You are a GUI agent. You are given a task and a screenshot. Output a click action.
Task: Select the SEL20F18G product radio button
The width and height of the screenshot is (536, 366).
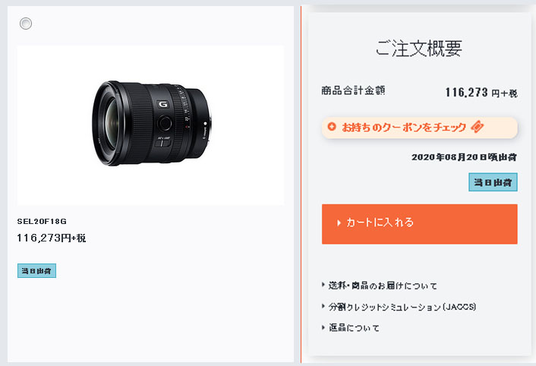coord(26,24)
